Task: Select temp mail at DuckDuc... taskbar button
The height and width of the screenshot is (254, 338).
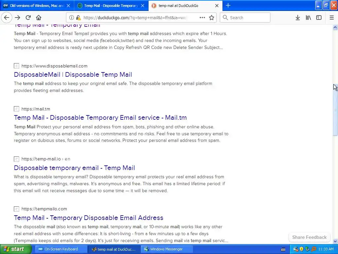Action: click(x=114, y=249)
